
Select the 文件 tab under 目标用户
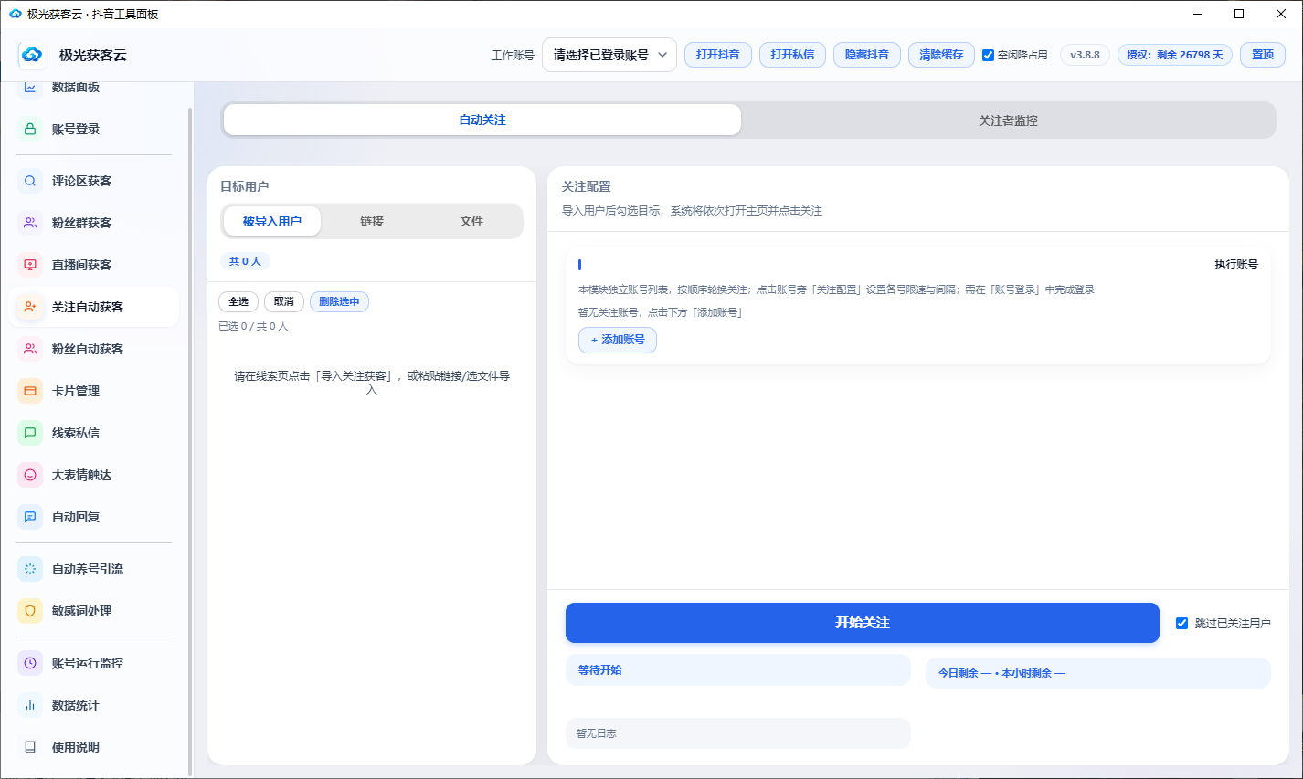[471, 221]
